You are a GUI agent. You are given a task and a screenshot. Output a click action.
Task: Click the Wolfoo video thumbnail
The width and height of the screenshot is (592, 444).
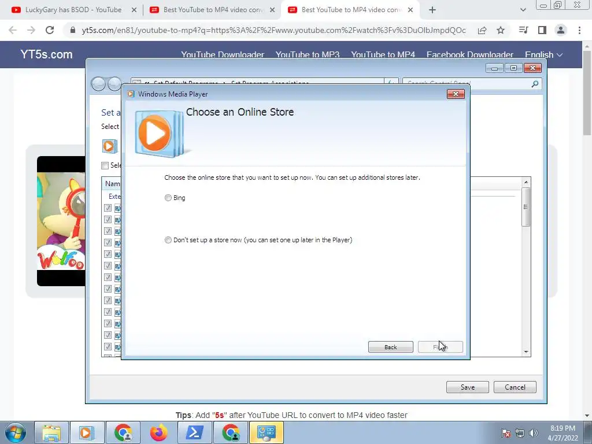(x=61, y=221)
